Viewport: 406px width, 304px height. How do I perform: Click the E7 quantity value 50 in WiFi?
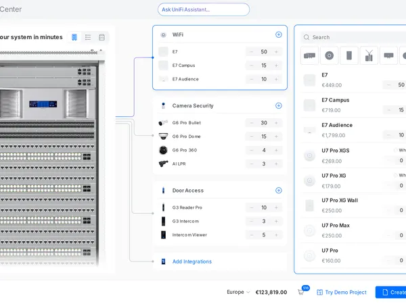264,52
